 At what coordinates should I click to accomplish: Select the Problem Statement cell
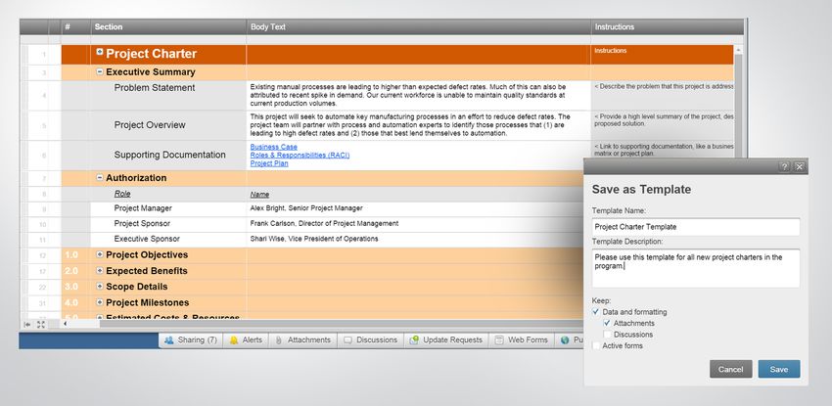(168, 96)
